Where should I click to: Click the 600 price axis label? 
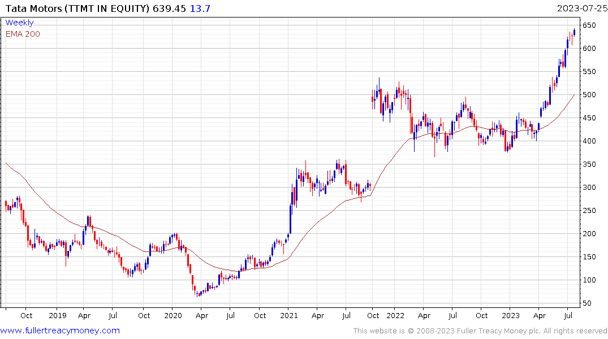pos(589,49)
